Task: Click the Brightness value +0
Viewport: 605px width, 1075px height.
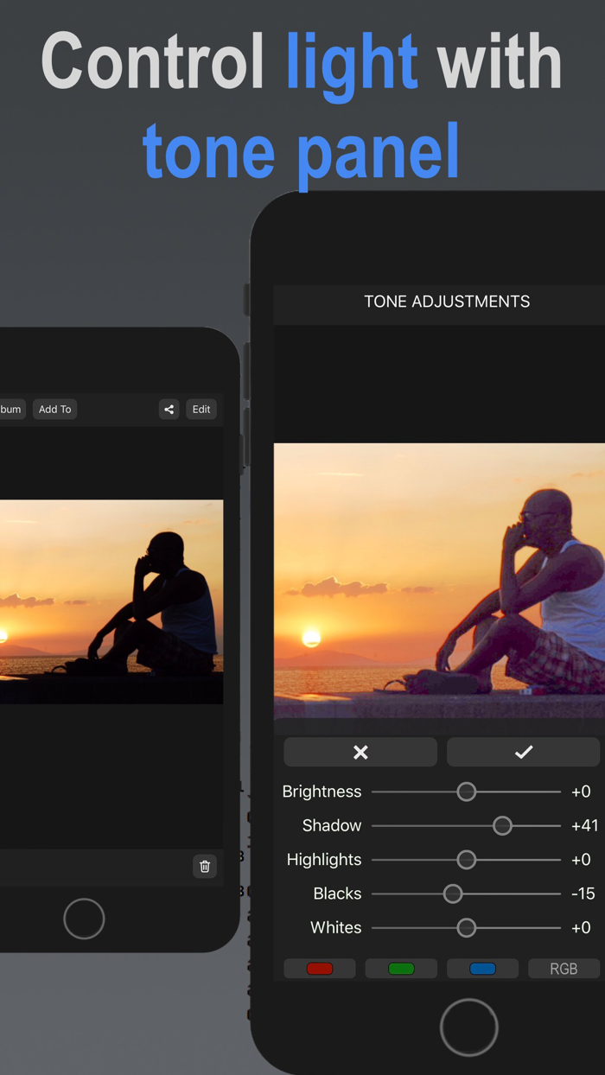Action: point(581,792)
